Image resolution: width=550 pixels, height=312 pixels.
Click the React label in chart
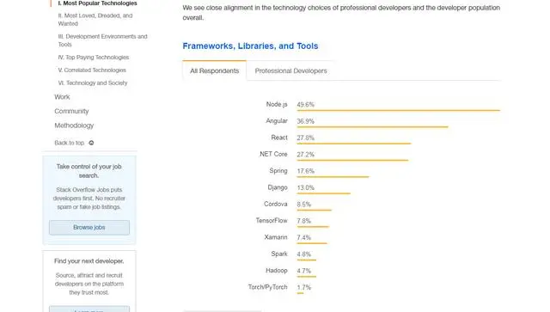point(279,138)
